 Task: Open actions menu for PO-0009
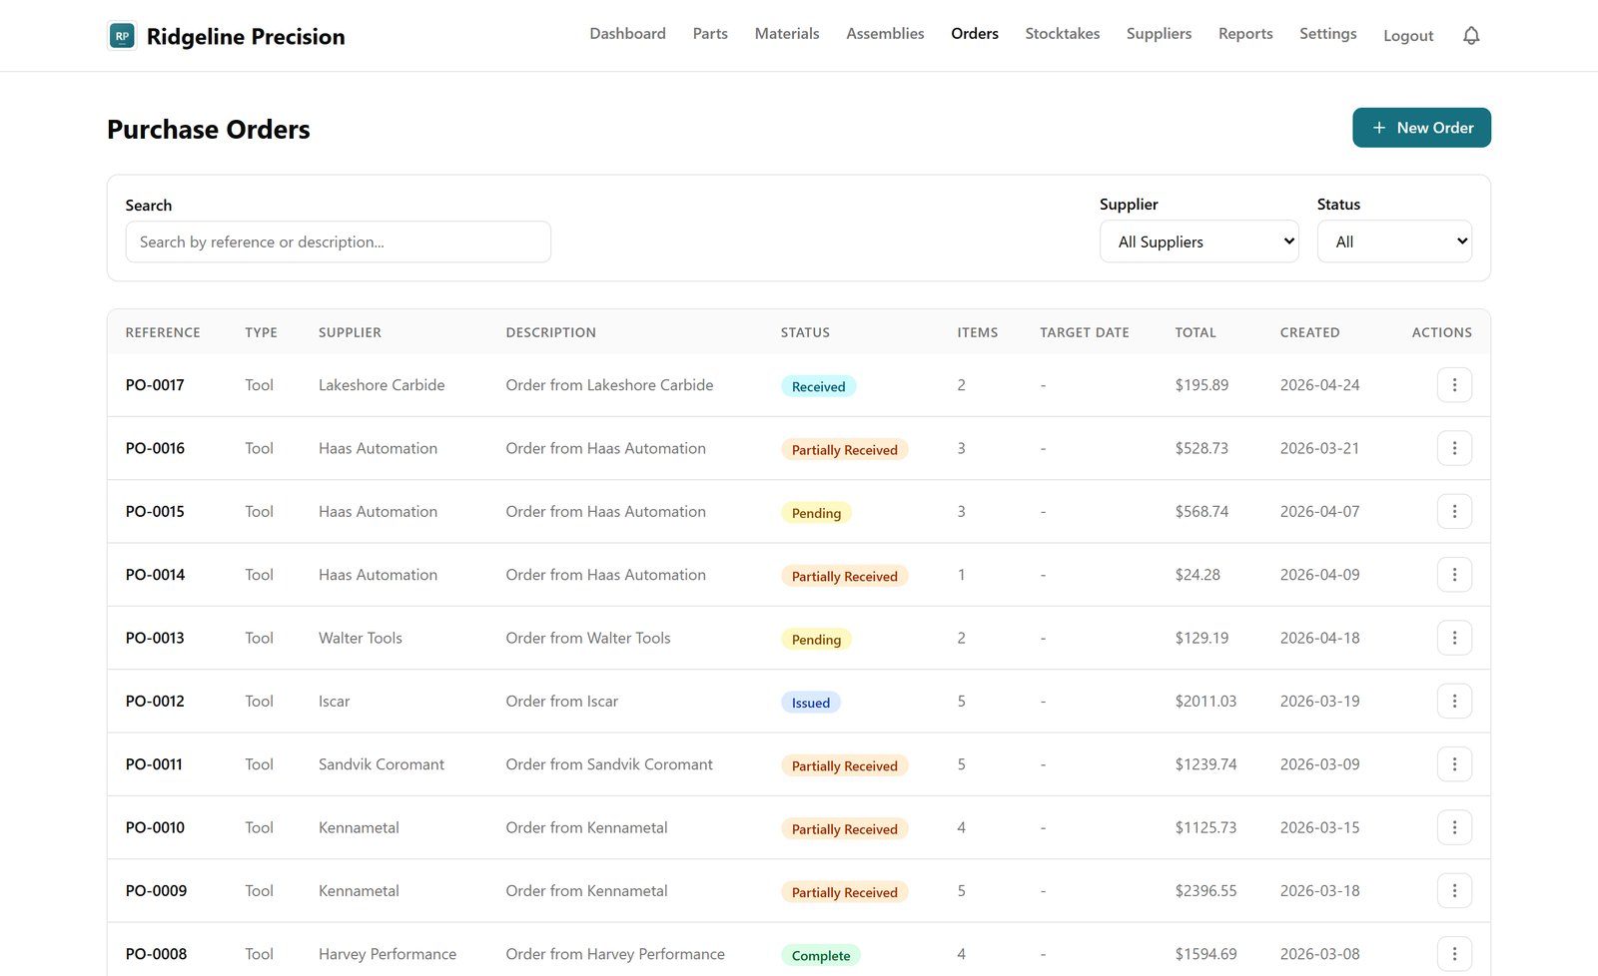pyautogui.click(x=1454, y=890)
